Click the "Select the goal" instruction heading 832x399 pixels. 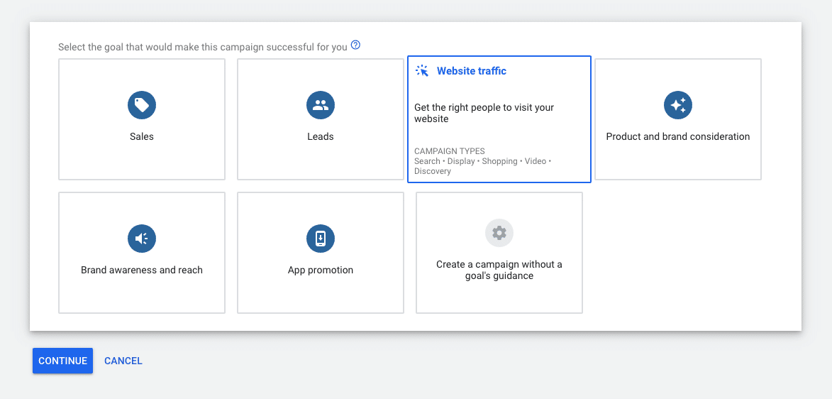coord(203,47)
